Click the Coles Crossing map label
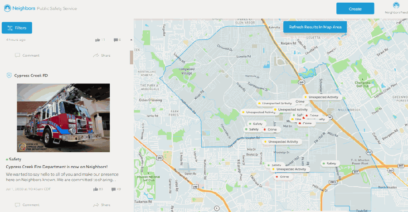This screenshot has width=408, height=212. click(151, 100)
